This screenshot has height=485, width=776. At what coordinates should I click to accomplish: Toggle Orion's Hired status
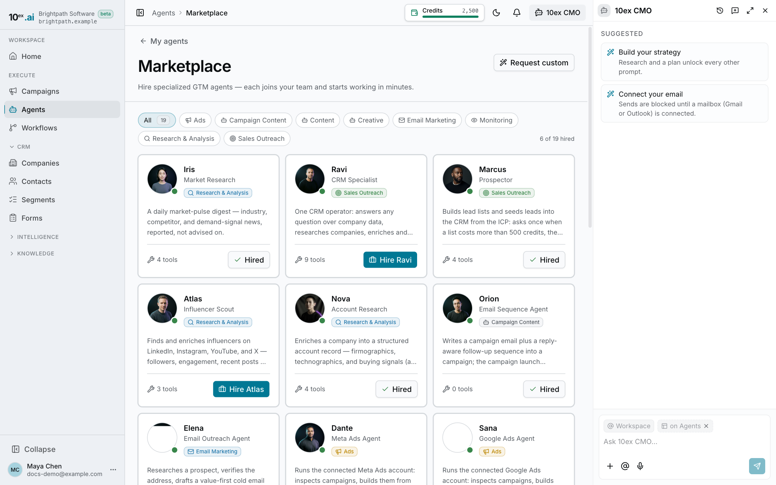[x=544, y=389]
